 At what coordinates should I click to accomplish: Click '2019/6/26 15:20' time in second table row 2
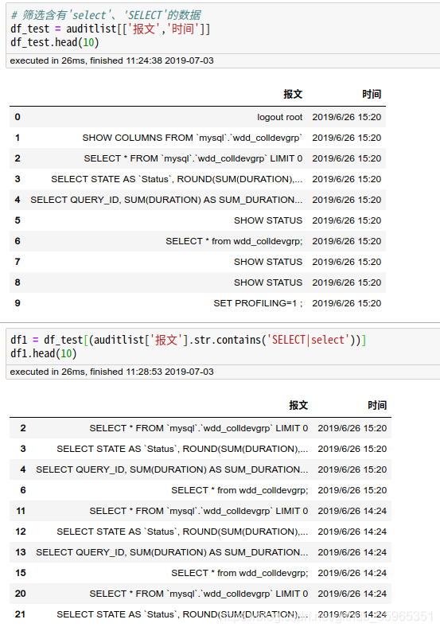tap(352, 428)
